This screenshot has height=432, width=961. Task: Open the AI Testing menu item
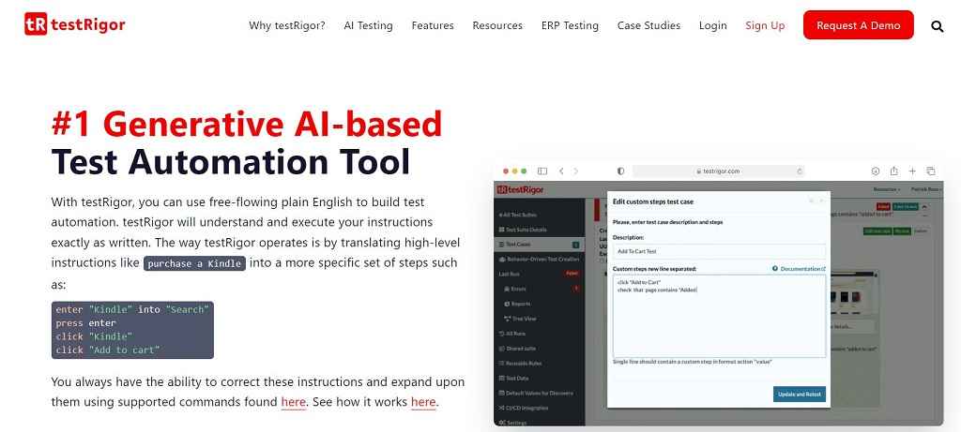[x=368, y=25]
